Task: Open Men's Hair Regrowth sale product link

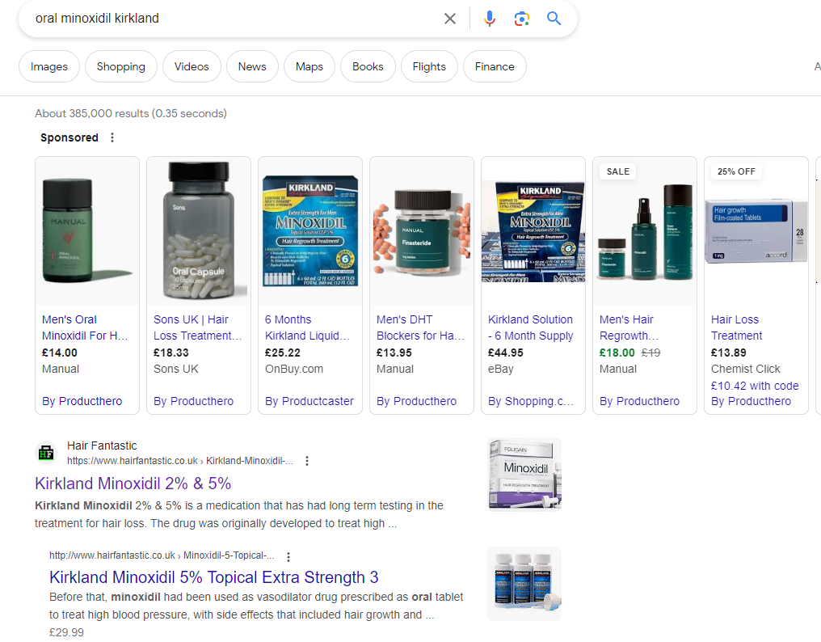Action: point(629,327)
